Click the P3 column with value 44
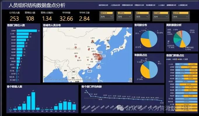 29,103
